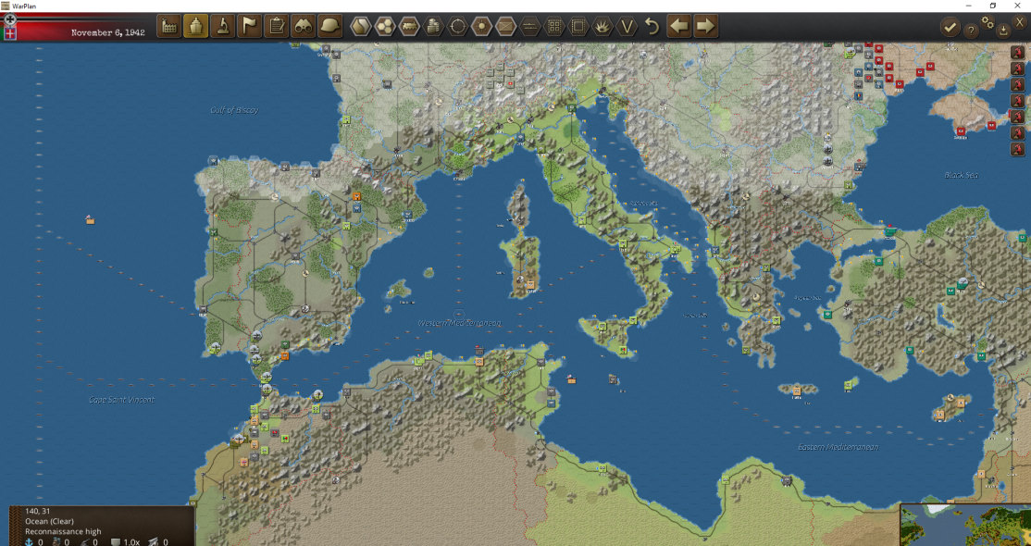Toggle the multi-hex cluster overlay
1031x546 pixels.
tap(385, 27)
